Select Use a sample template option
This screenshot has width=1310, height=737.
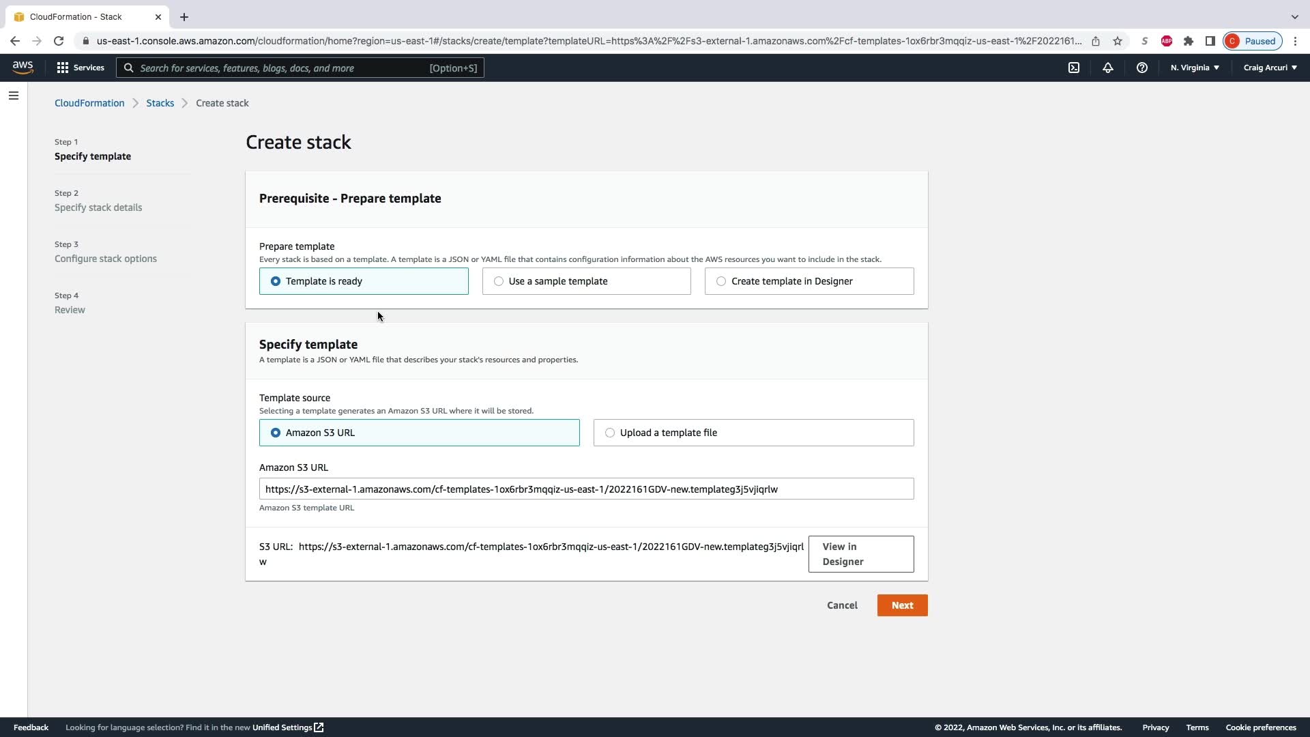(x=586, y=281)
